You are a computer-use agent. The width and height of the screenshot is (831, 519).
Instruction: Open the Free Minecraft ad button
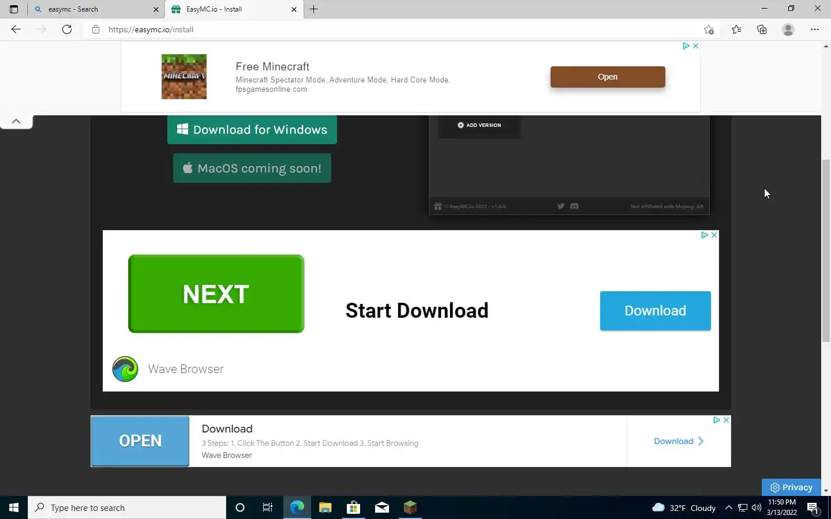tap(608, 77)
